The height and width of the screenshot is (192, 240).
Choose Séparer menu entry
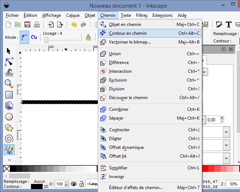pyautogui.click(x=150, y=118)
